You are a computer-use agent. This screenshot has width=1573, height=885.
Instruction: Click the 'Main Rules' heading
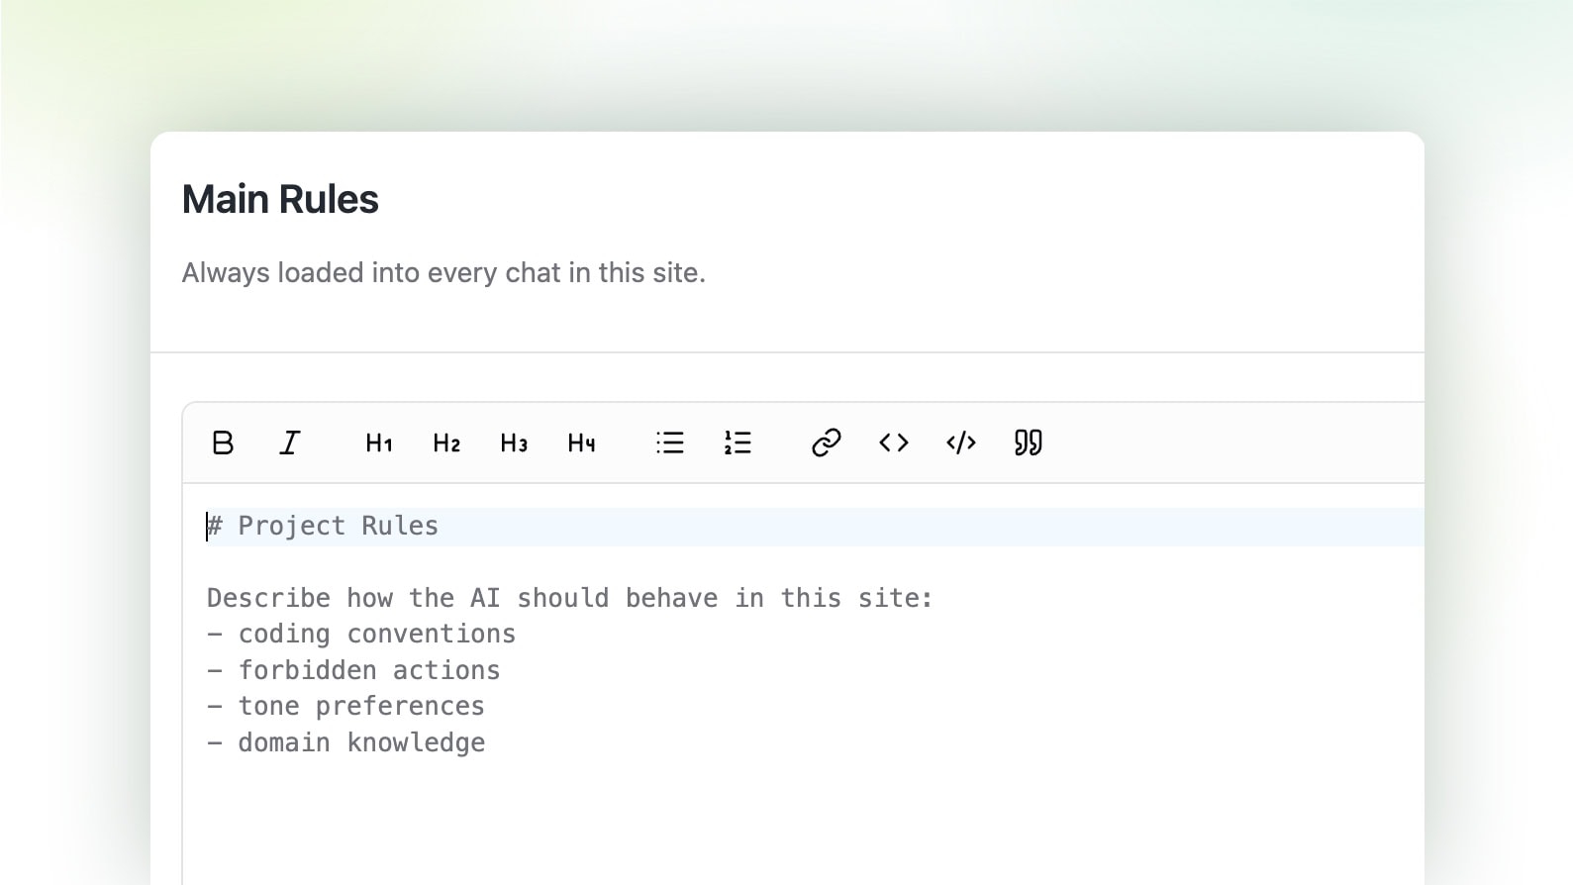280,199
